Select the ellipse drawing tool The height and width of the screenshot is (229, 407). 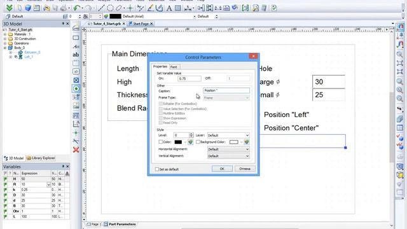(x=119, y=8)
